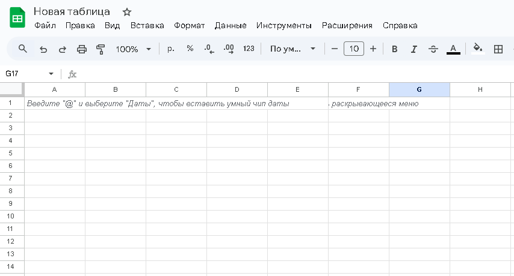Select column F header
This screenshot has width=514, height=276.
[359, 90]
